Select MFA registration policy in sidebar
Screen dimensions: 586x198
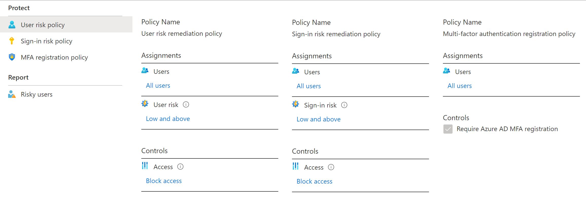point(54,57)
